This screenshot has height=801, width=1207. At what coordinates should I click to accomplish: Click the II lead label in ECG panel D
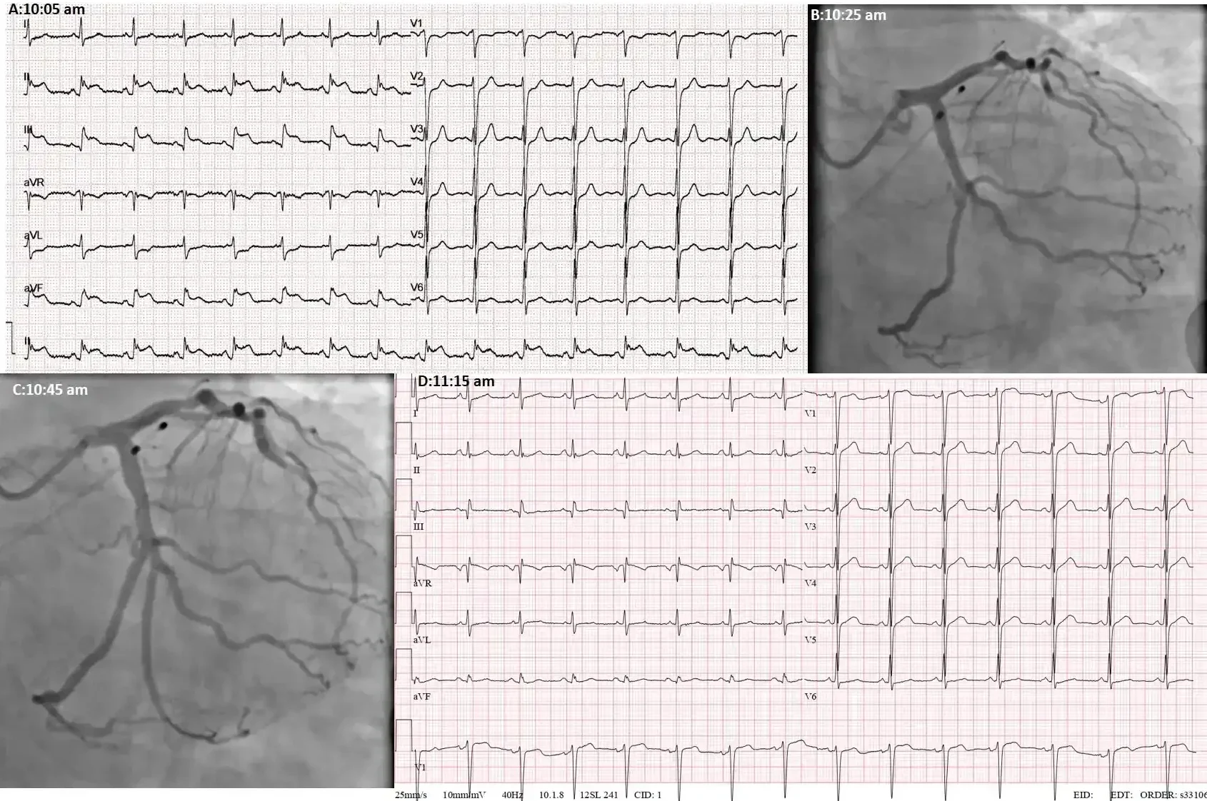pyautogui.click(x=417, y=470)
